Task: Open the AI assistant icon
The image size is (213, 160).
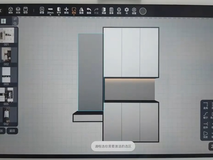Action: point(127,11)
